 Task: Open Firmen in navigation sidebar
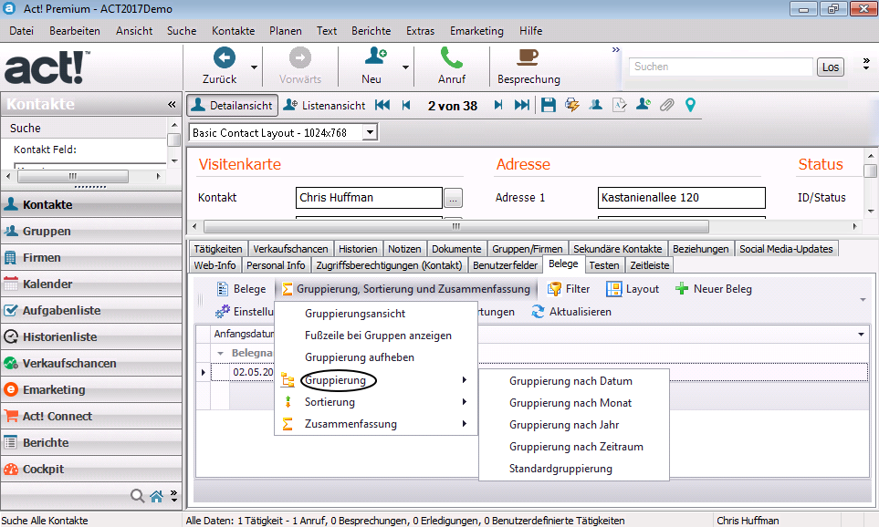click(91, 258)
